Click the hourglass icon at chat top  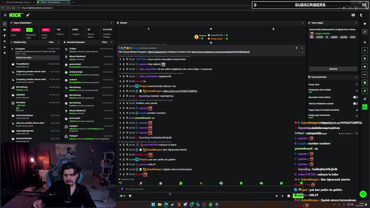[x=273, y=29]
